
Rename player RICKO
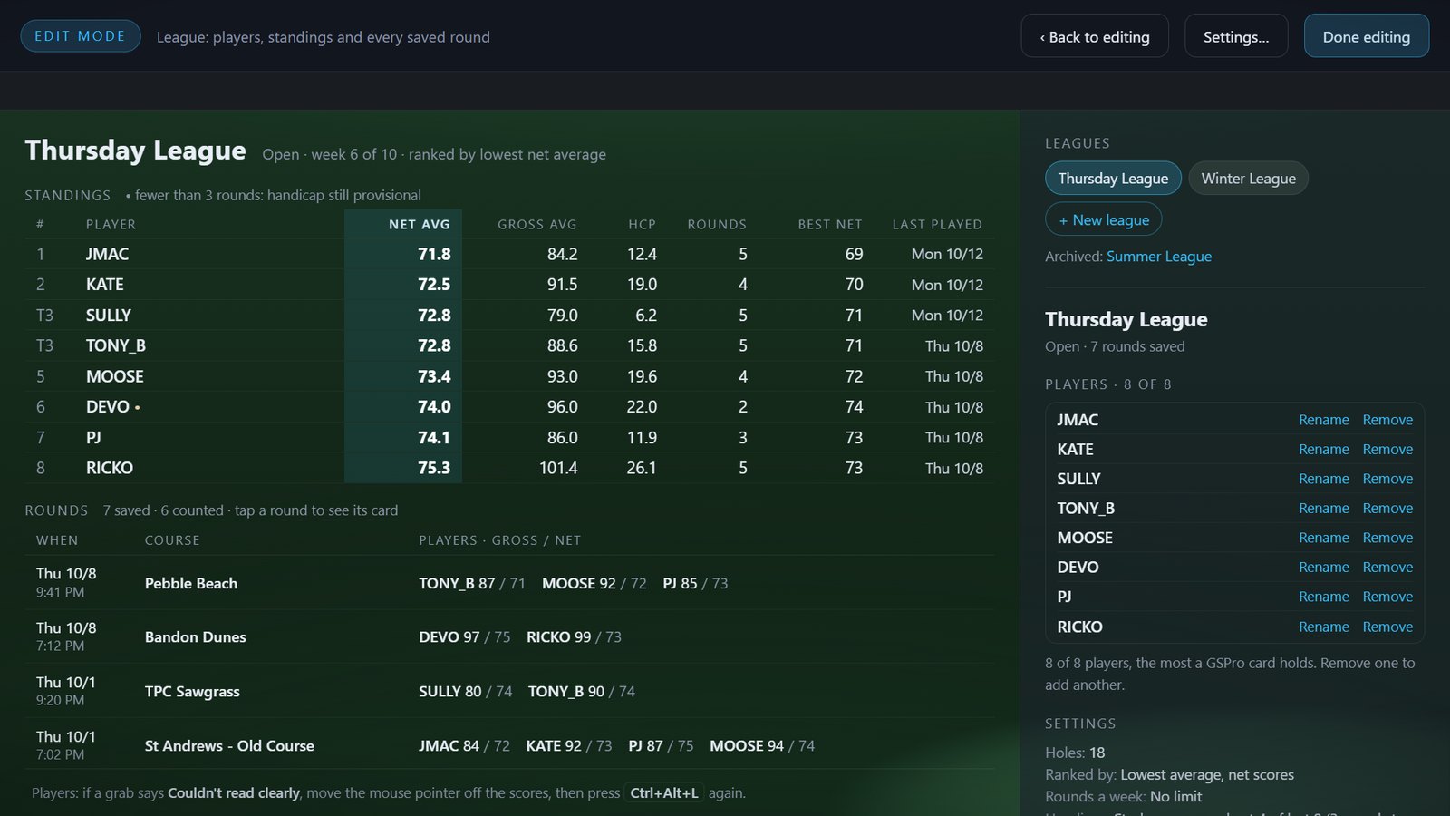point(1323,627)
